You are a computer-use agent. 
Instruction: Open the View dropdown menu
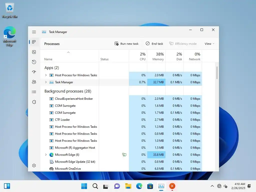tap(209, 44)
